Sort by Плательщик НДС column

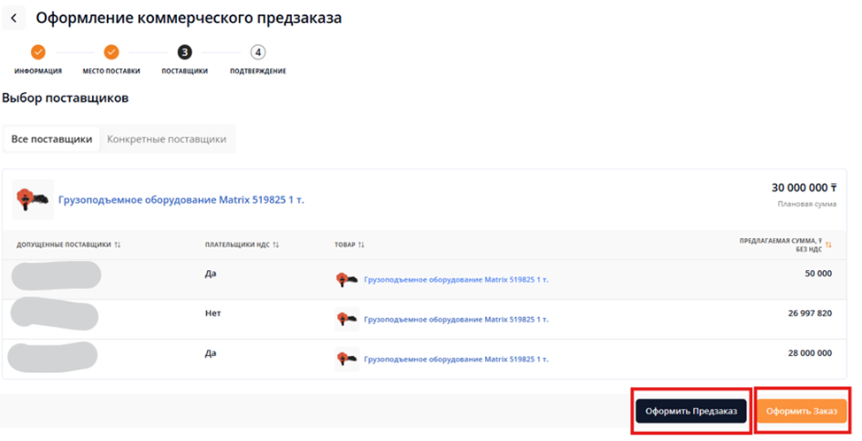pyautogui.click(x=276, y=244)
